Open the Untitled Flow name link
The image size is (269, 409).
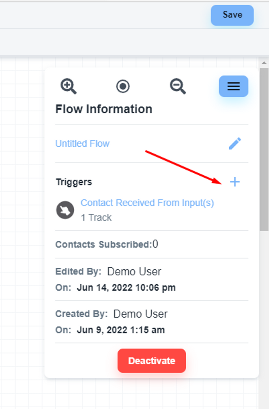(x=82, y=144)
